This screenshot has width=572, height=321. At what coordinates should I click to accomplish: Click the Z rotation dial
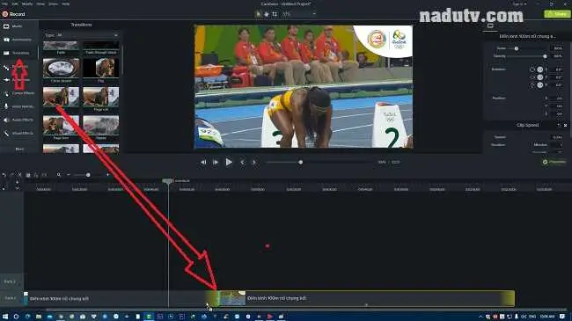click(540, 69)
